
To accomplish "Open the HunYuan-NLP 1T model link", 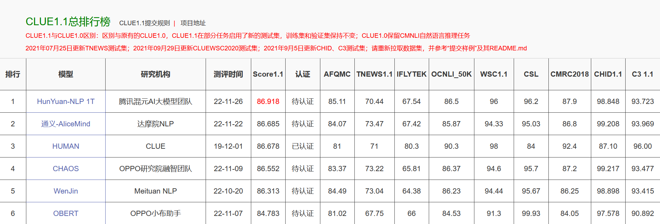I will (66, 101).
